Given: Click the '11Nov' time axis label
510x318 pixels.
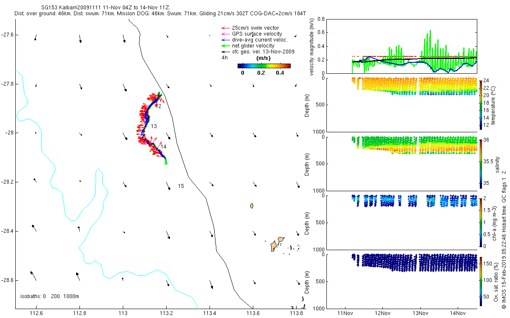Looking at the screenshot, I should (345, 314).
